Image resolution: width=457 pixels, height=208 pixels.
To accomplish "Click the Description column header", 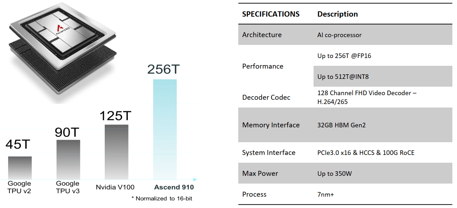I will click(337, 14).
